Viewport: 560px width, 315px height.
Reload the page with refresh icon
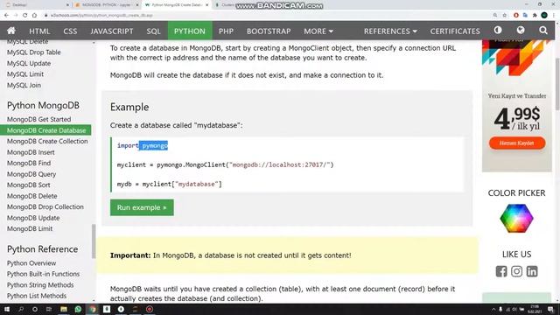(x=25, y=16)
